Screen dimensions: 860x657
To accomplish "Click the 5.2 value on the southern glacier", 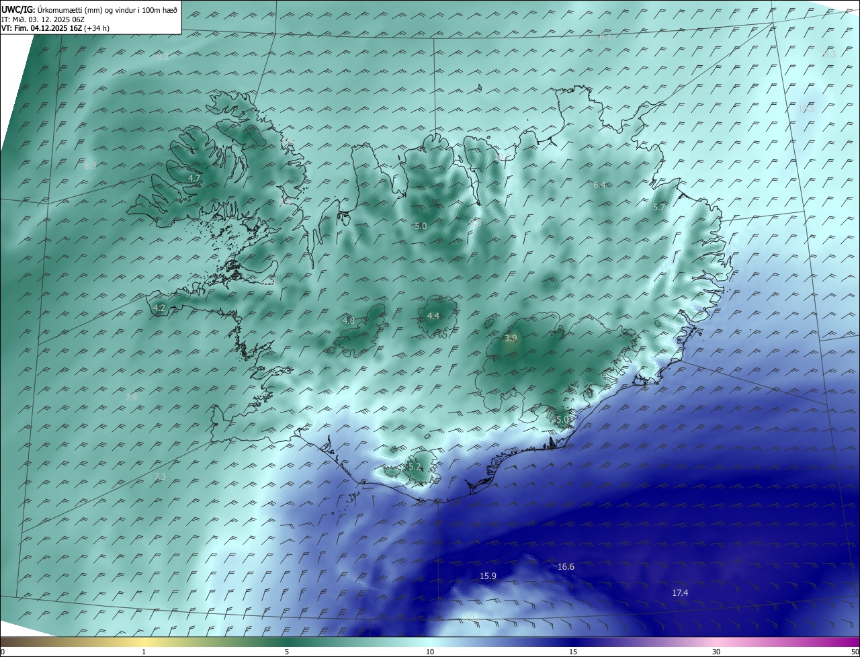I will 415,466.
